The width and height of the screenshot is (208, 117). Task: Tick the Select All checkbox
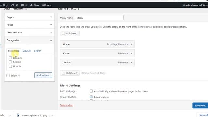coord(8,76)
